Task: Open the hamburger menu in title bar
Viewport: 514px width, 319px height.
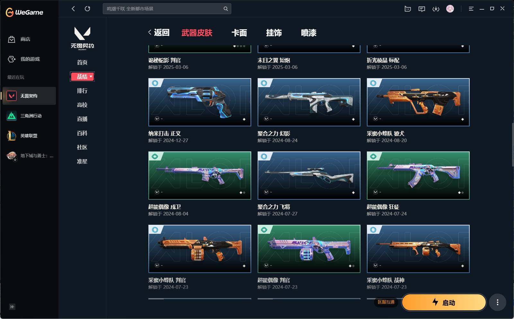Action: coord(471,9)
